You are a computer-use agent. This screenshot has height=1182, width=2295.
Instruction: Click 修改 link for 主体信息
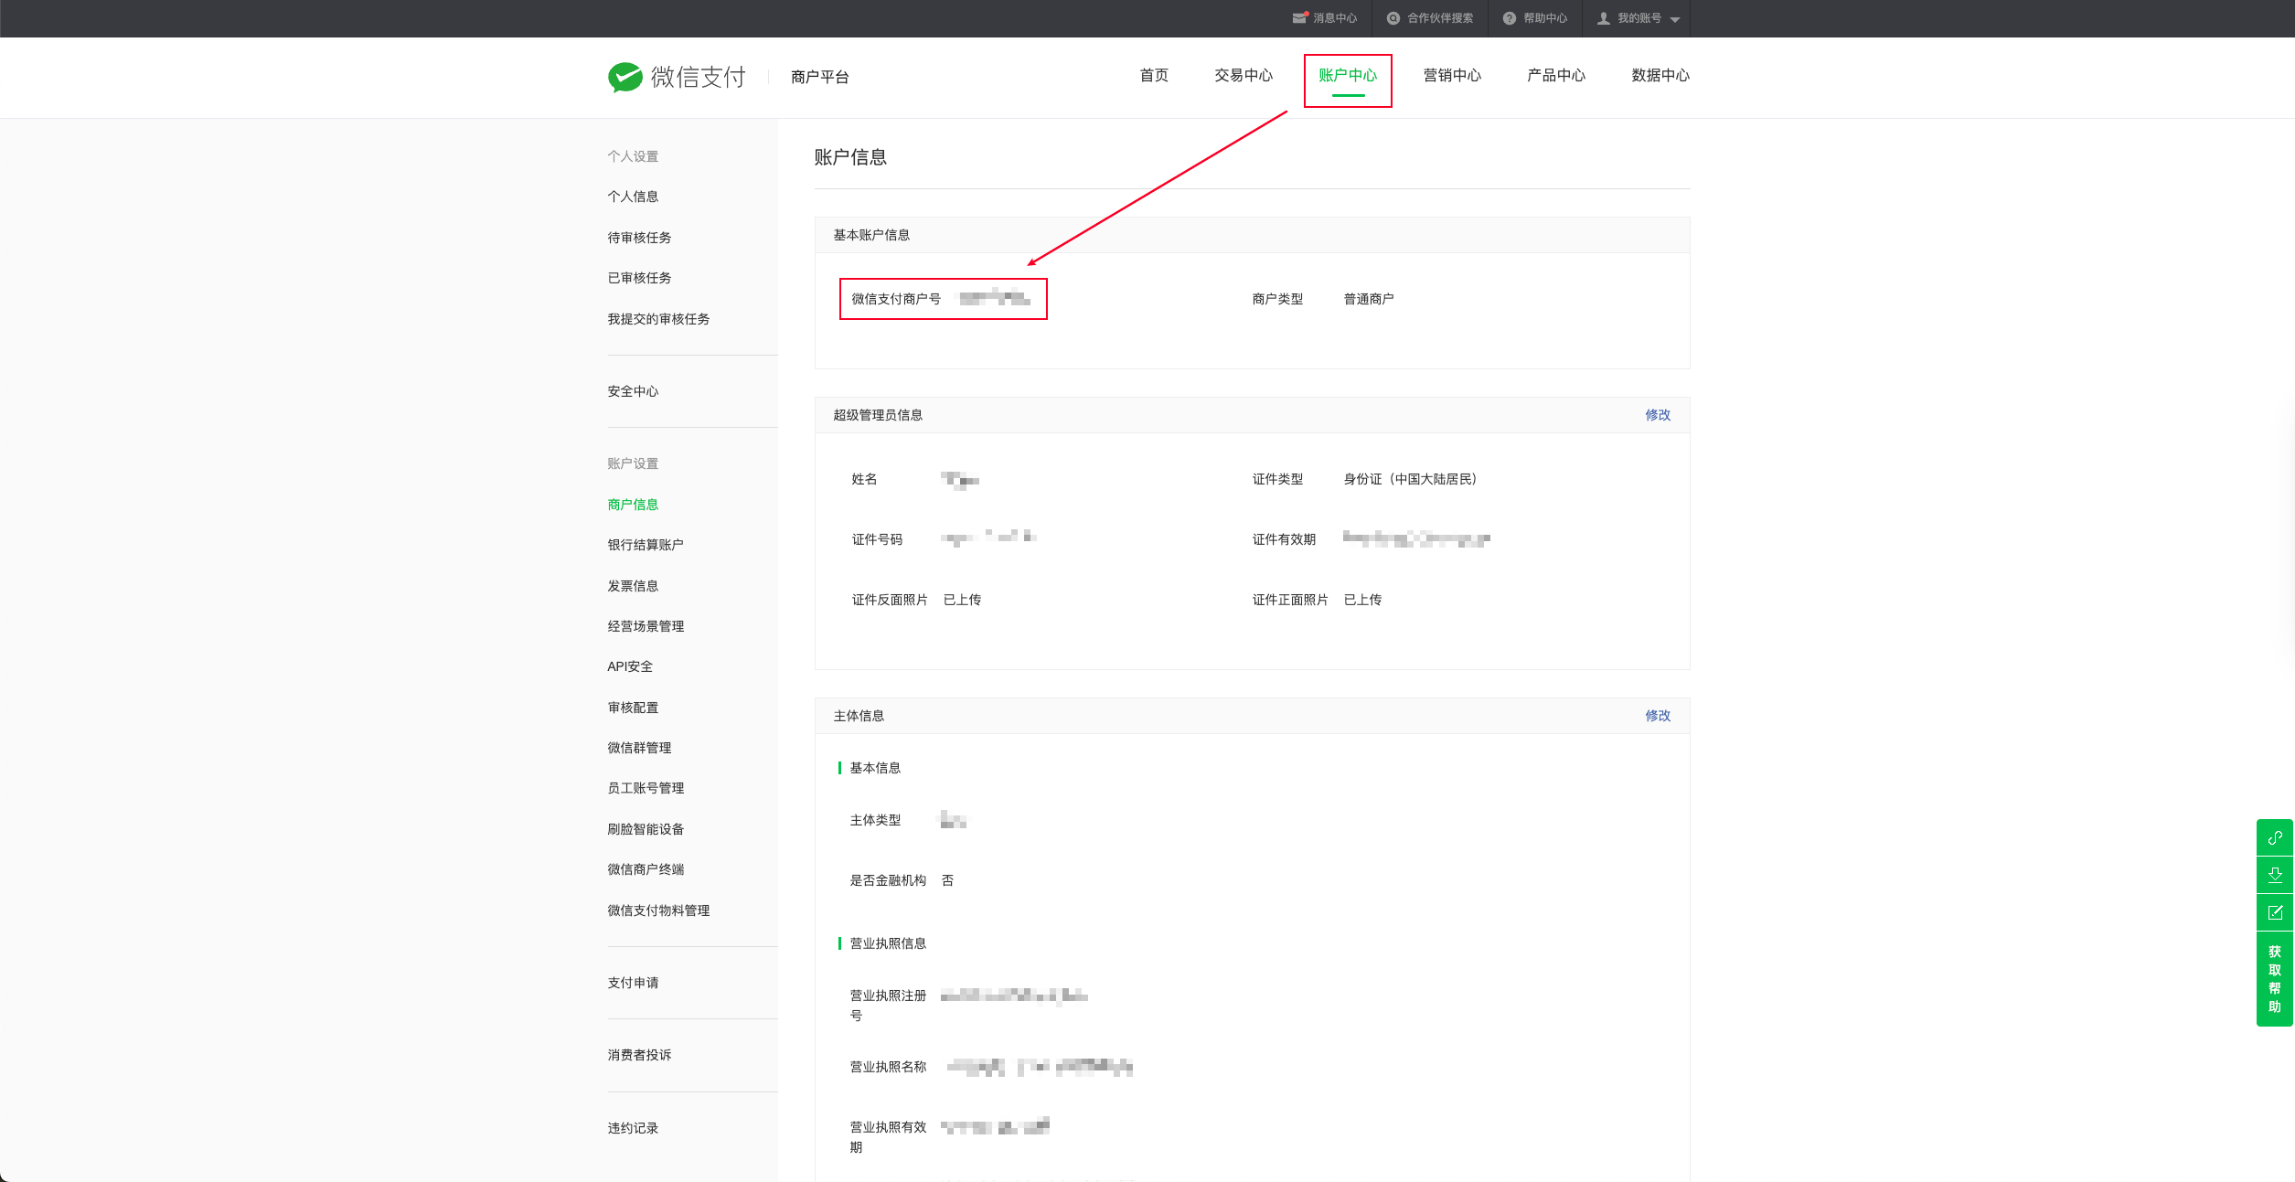coord(1657,716)
